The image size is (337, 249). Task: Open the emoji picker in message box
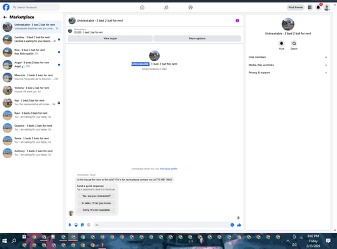click(x=232, y=225)
